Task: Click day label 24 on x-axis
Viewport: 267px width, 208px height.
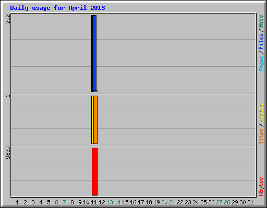Action: (x=196, y=202)
